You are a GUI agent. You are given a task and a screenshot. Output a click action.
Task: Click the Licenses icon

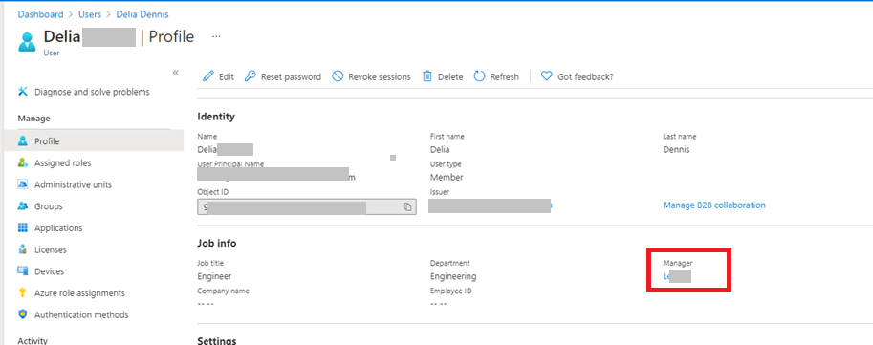[23, 249]
